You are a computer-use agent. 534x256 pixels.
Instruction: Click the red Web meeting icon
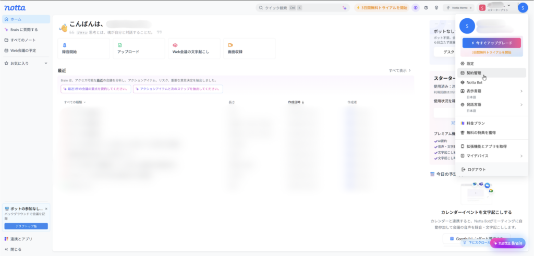(175, 45)
